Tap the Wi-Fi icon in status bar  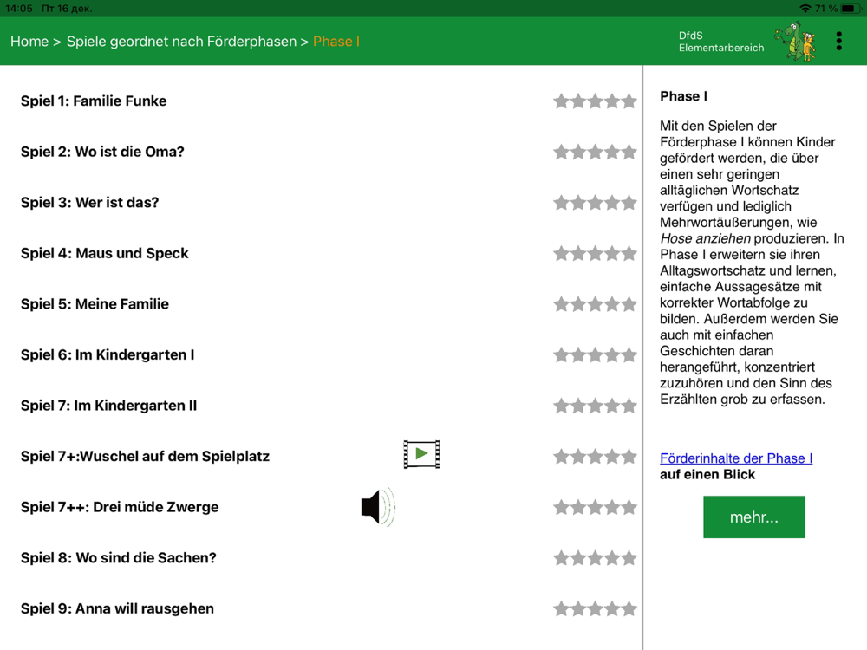click(x=805, y=9)
